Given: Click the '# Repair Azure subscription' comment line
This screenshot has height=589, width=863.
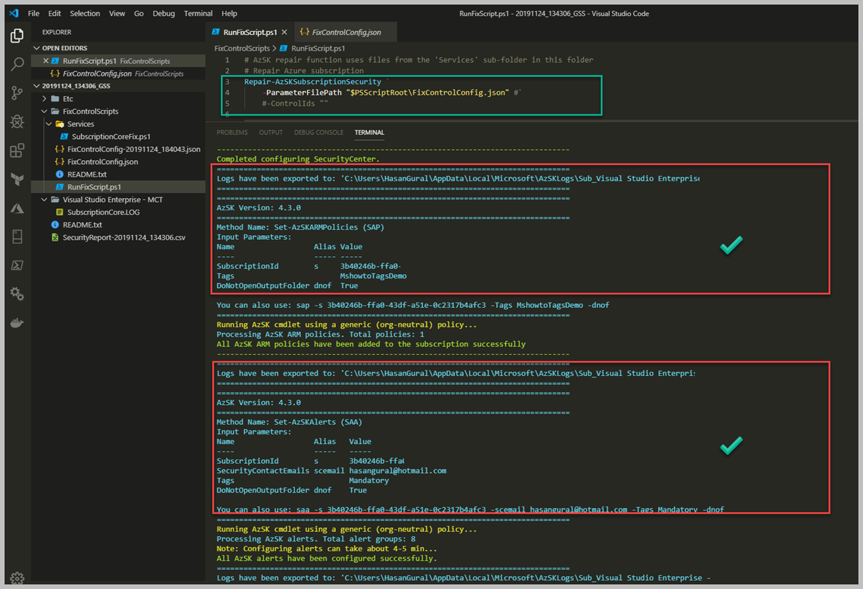Looking at the screenshot, I should (x=303, y=71).
